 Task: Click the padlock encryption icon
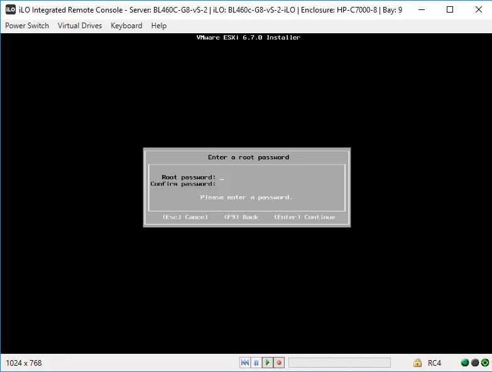[x=417, y=363]
